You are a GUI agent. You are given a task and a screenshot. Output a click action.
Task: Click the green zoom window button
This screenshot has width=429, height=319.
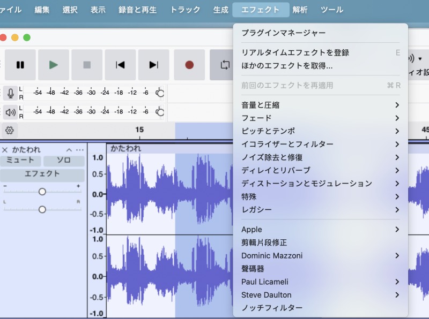27,37
